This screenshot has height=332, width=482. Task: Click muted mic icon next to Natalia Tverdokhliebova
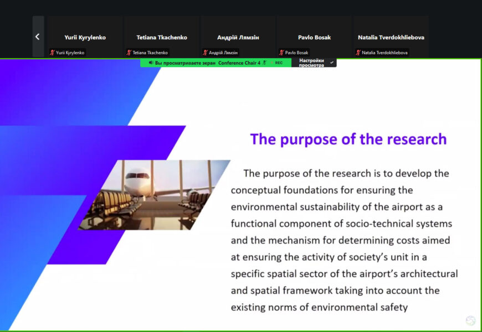358,53
